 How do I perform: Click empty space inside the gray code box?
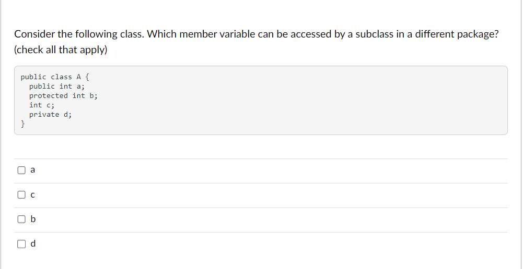tap(300, 100)
